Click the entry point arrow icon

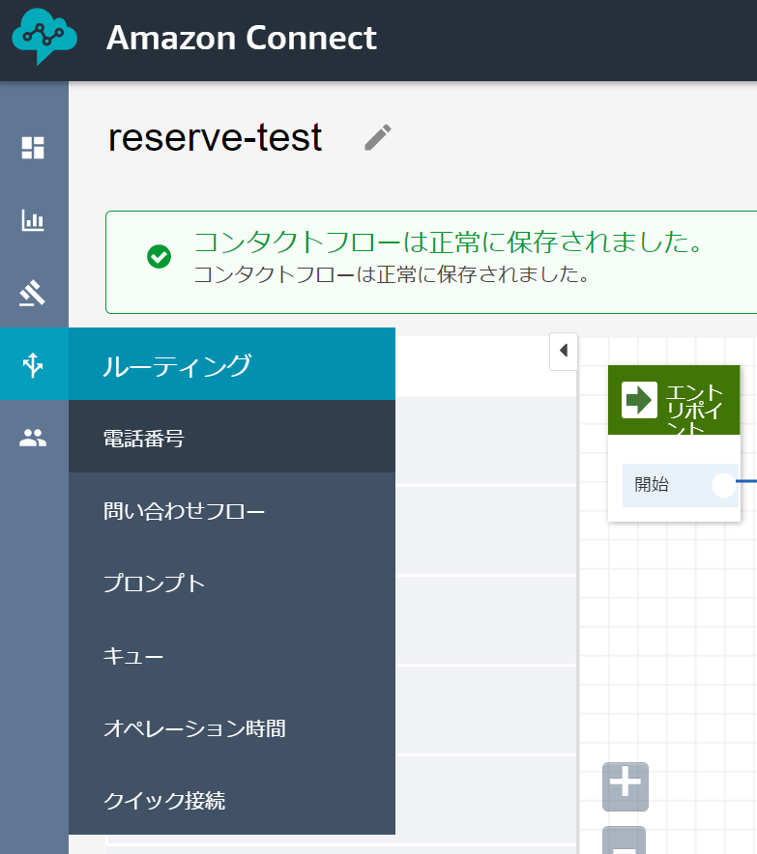[639, 400]
